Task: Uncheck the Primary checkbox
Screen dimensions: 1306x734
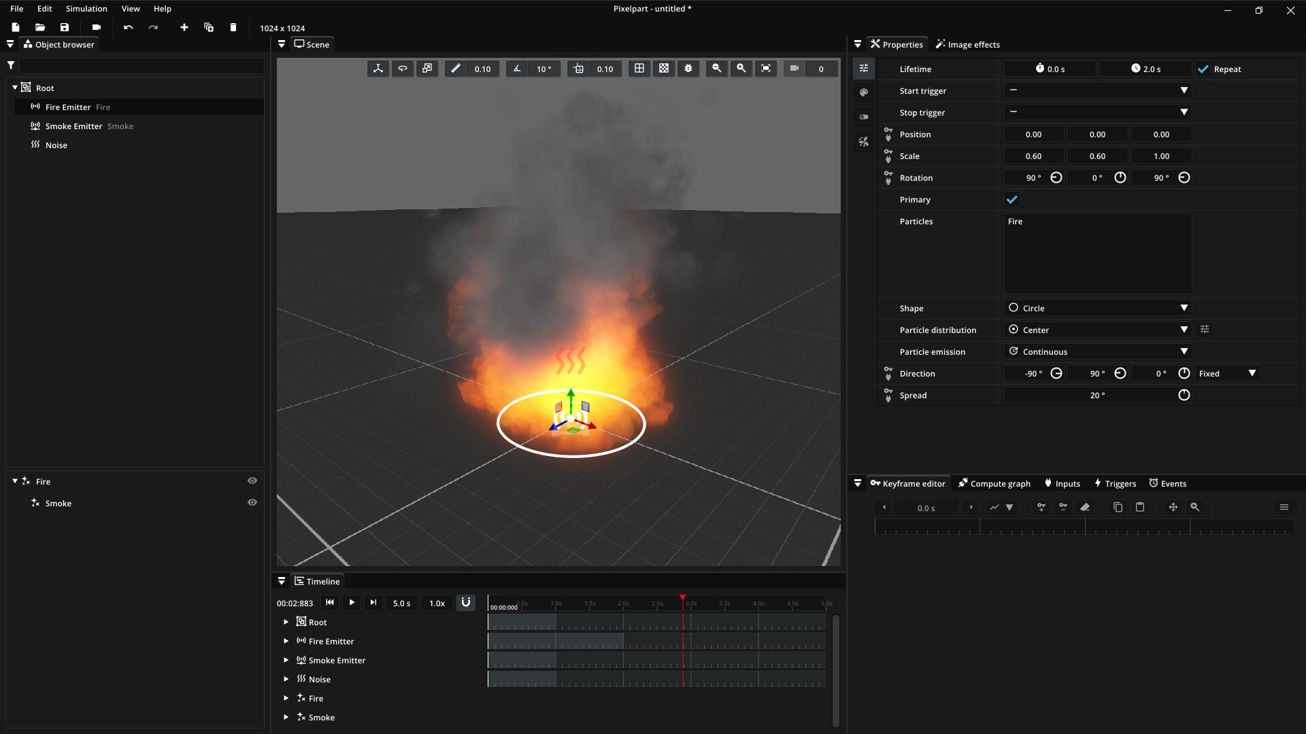Action: [x=1012, y=200]
